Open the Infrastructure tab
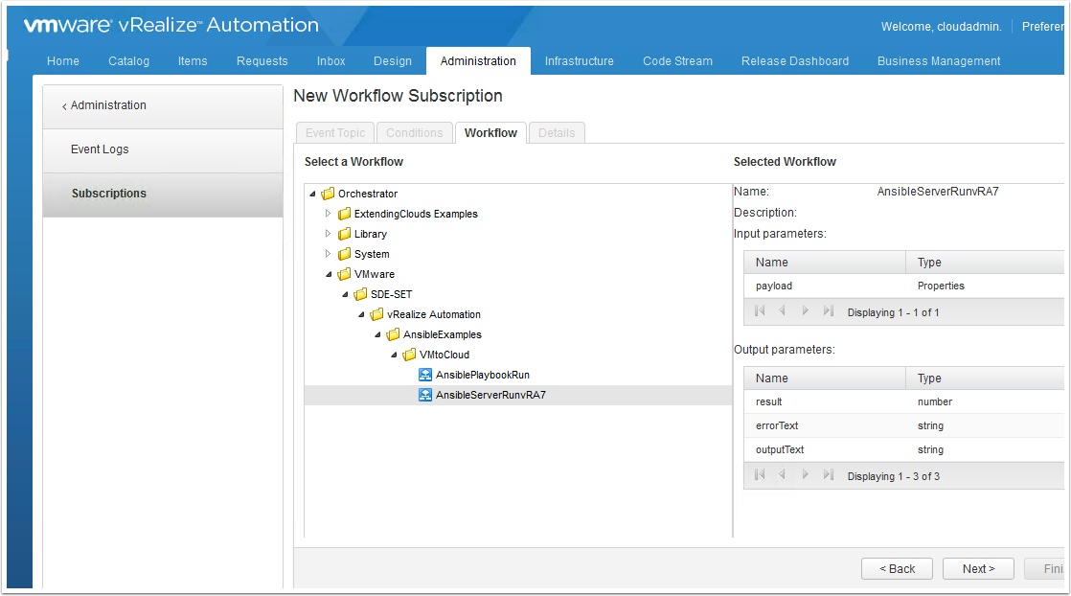This screenshot has height=596, width=1071. pos(580,60)
